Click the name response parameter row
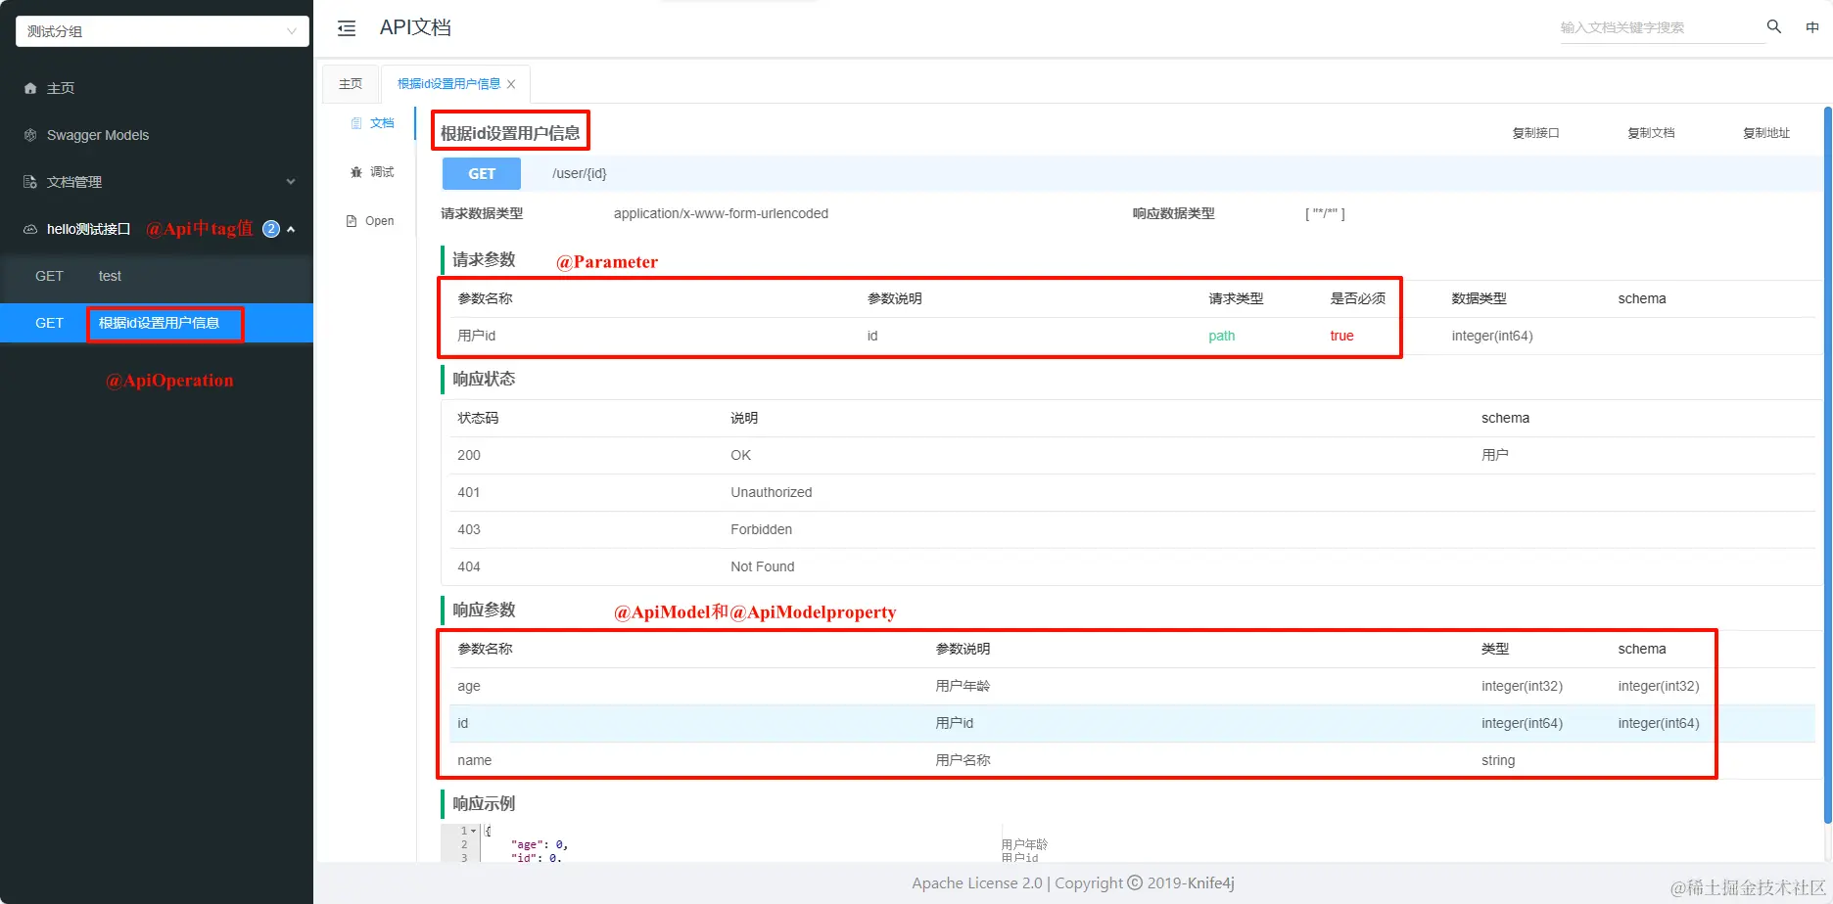 click(1132, 760)
